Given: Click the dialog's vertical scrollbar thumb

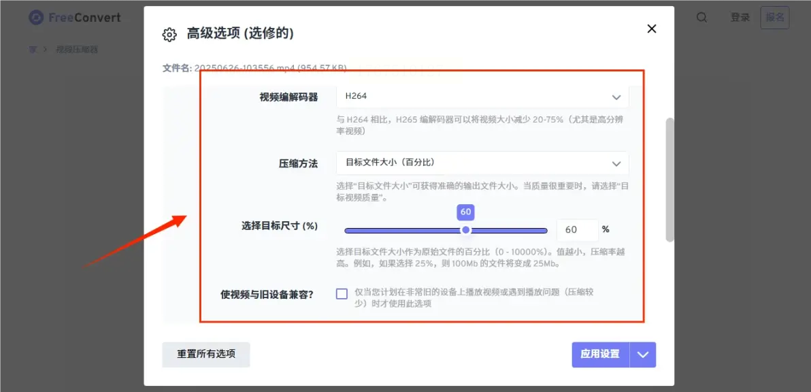Looking at the screenshot, I should tap(669, 179).
